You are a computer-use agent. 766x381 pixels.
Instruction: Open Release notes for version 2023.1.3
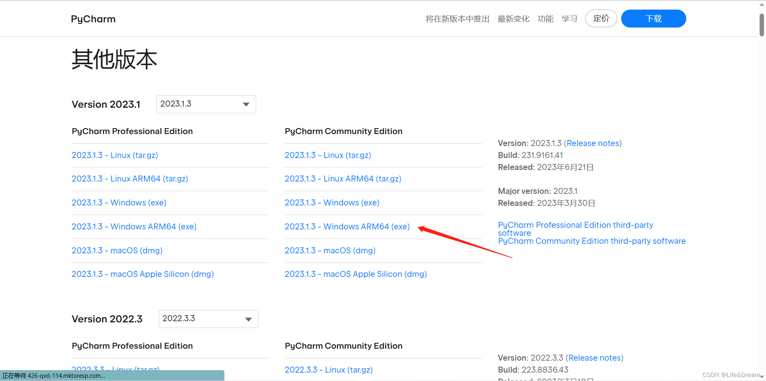coord(592,143)
